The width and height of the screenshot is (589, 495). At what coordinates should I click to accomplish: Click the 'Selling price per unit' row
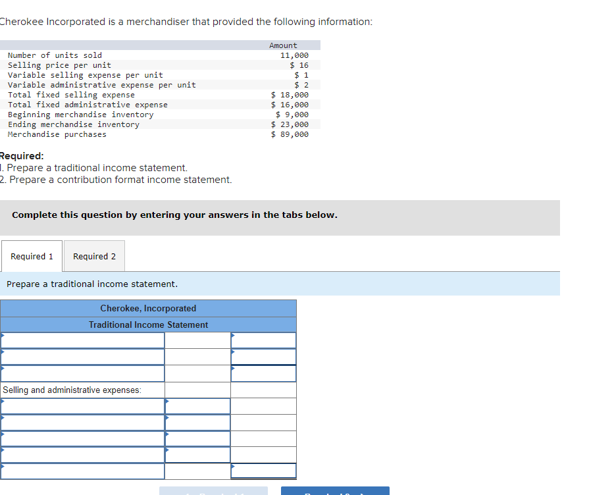point(160,65)
